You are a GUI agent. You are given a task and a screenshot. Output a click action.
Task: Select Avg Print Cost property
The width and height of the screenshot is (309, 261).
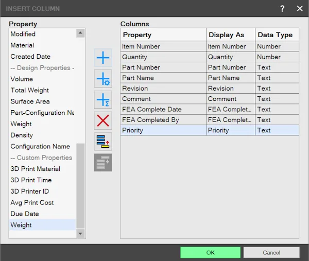(42, 202)
